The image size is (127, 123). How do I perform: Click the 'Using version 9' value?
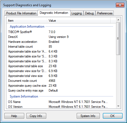coord(59,37)
